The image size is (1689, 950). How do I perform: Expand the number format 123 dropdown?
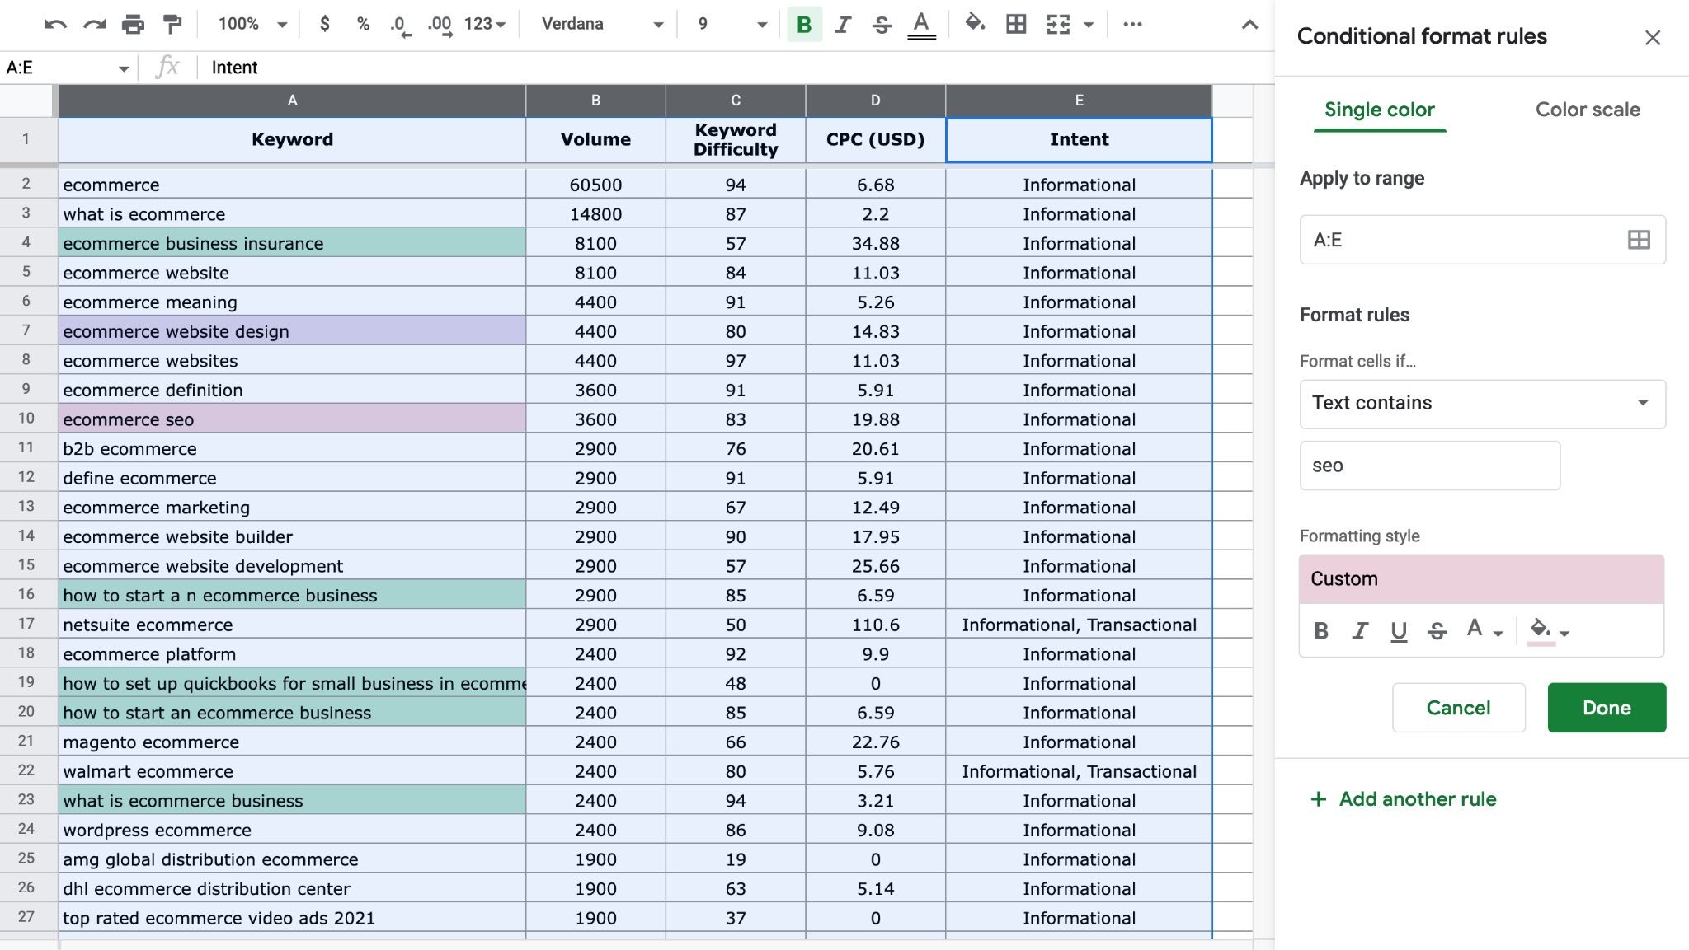485,24
